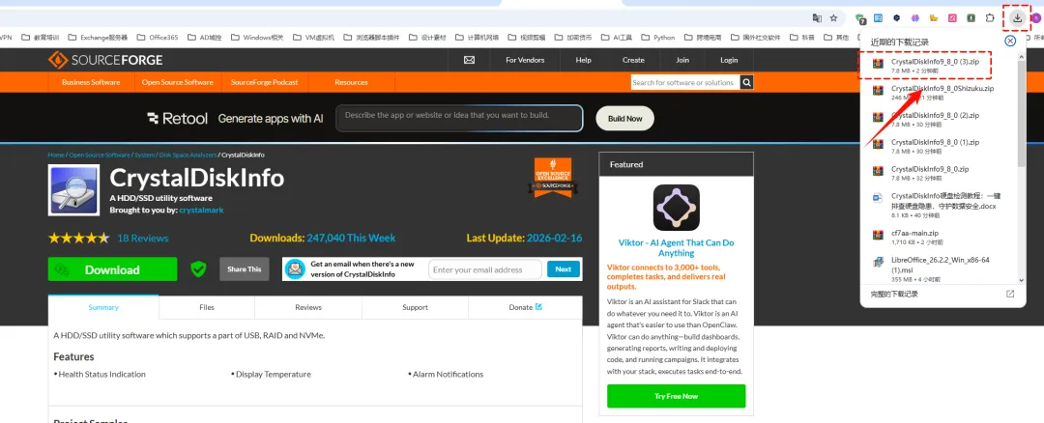Viewport: 1044px width, 423px height.
Task: Click For Vendors in header
Action: point(525,60)
